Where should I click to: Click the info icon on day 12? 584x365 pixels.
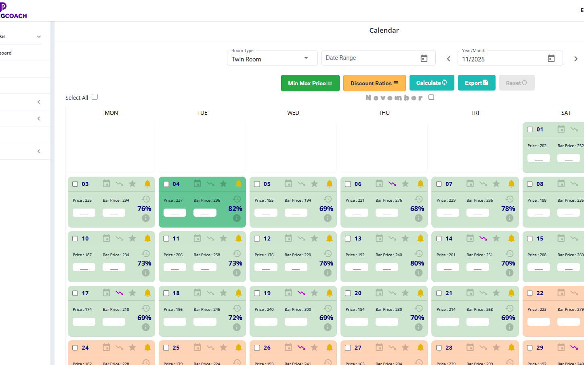tap(328, 273)
